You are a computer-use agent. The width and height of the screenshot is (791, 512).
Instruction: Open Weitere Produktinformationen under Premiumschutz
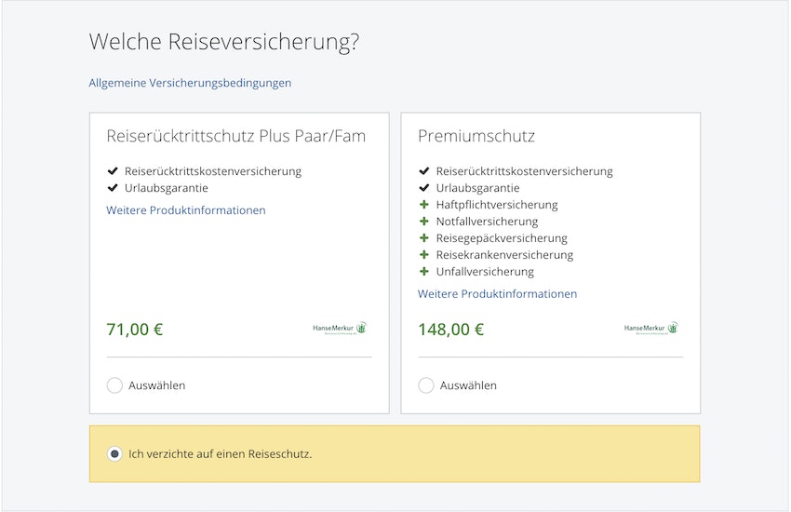497,294
